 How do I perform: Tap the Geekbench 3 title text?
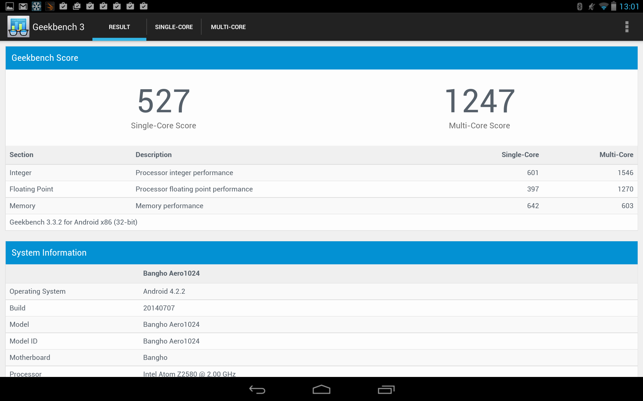point(58,27)
